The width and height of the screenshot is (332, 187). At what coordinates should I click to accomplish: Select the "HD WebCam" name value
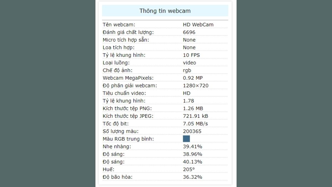pos(198,24)
